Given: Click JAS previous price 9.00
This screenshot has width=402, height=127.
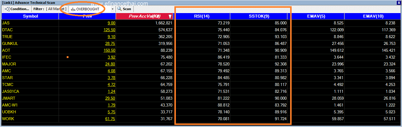Looking at the screenshot, I should tap(111, 23).
